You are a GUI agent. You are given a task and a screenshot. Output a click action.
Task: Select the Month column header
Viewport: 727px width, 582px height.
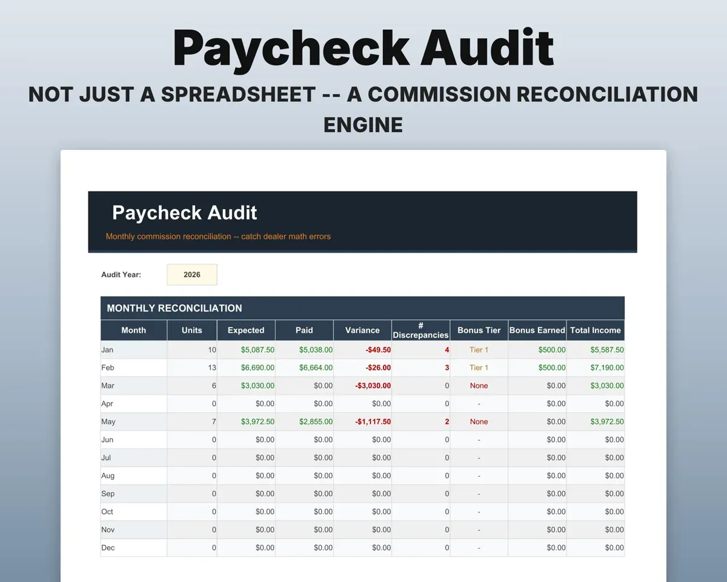click(x=134, y=330)
